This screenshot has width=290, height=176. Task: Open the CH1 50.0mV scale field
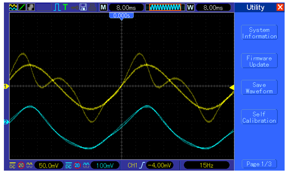[48, 165]
